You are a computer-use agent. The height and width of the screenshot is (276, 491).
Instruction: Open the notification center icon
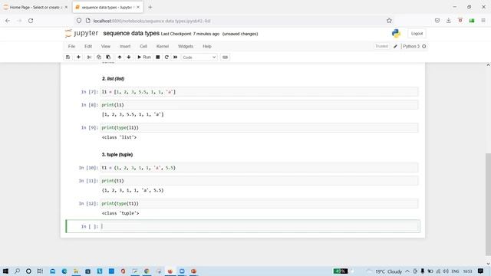481,271
